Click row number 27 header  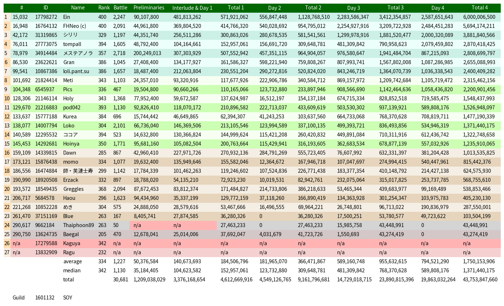pyautogui.click(x=7, y=252)
